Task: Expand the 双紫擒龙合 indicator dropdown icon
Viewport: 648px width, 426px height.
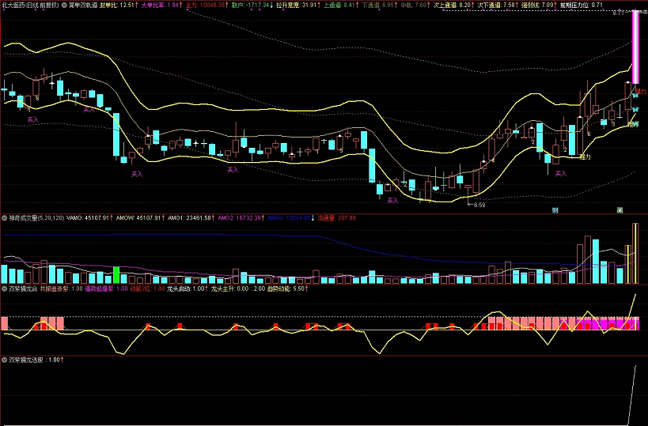Action: pos(5,289)
